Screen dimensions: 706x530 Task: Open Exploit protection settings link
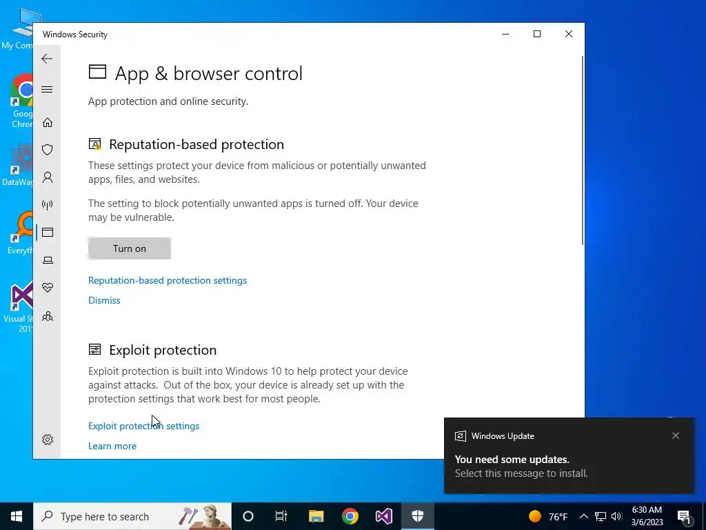coord(143,426)
